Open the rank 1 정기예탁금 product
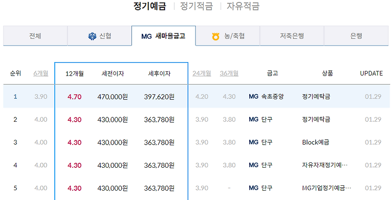391x200 pixels. 316,96
